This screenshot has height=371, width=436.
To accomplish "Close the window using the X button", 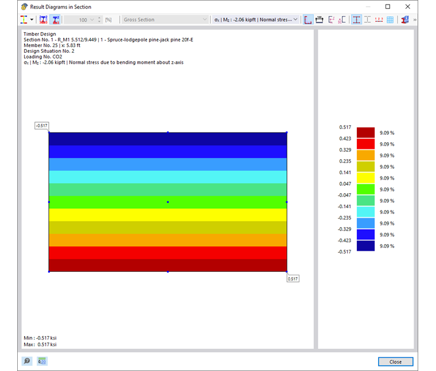I will 408,6.
